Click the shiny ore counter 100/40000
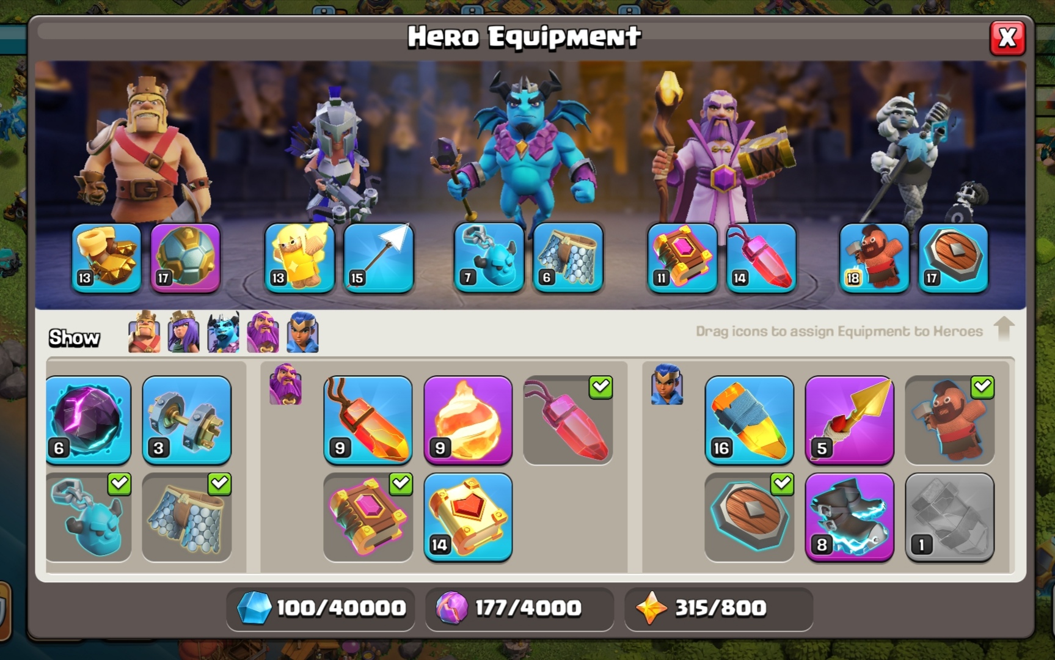Viewport: 1055px width, 660px height. (321, 609)
